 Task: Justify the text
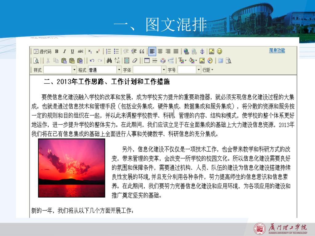176,52
